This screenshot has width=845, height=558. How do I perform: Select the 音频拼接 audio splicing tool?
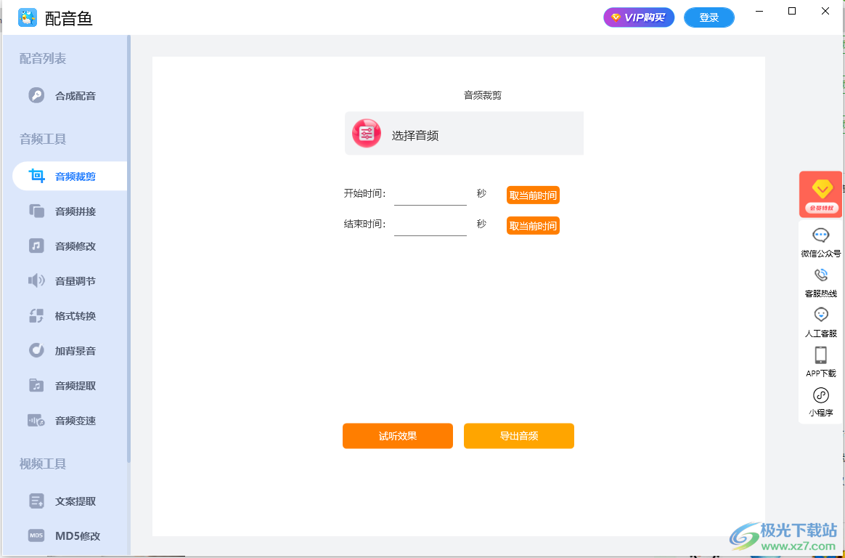76,211
